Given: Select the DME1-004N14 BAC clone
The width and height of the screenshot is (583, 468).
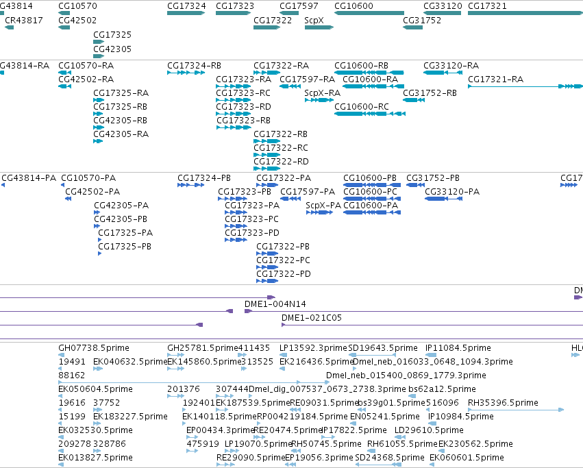Looking at the screenshot, I should click(414, 311).
